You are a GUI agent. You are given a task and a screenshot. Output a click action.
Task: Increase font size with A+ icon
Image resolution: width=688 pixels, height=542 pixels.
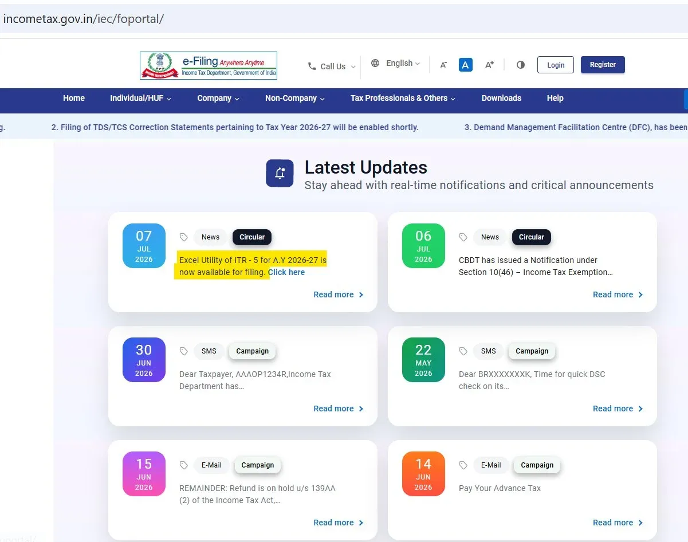(489, 65)
